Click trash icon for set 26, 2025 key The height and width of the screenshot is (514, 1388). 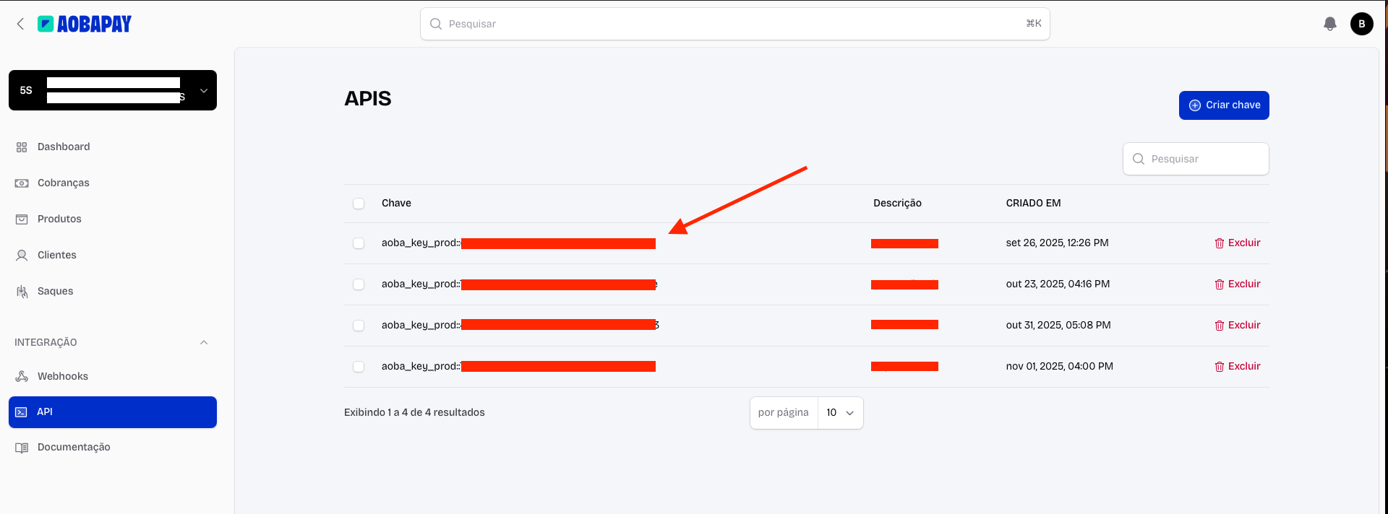(x=1220, y=243)
